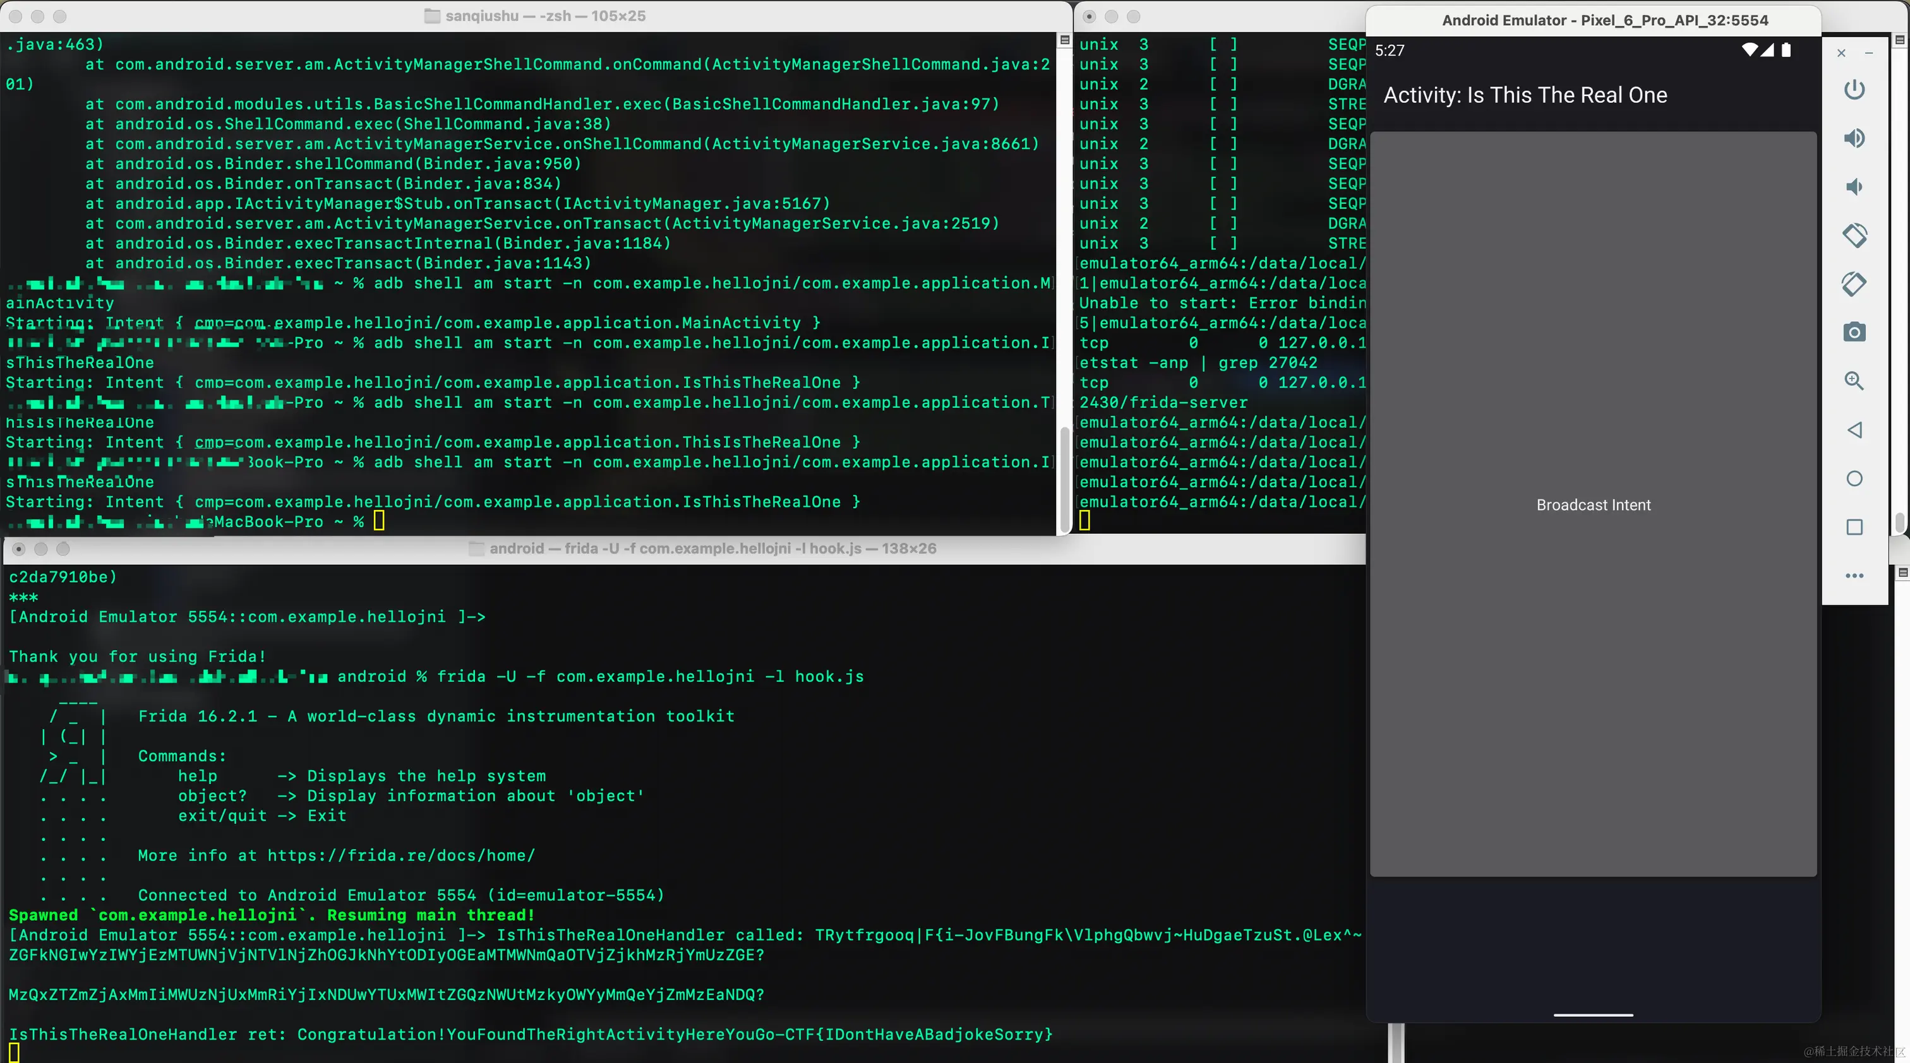The width and height of the screenshot is (1910, 1063).
Task: Click the Android home gesture bar
Action: point(1593,1015)
